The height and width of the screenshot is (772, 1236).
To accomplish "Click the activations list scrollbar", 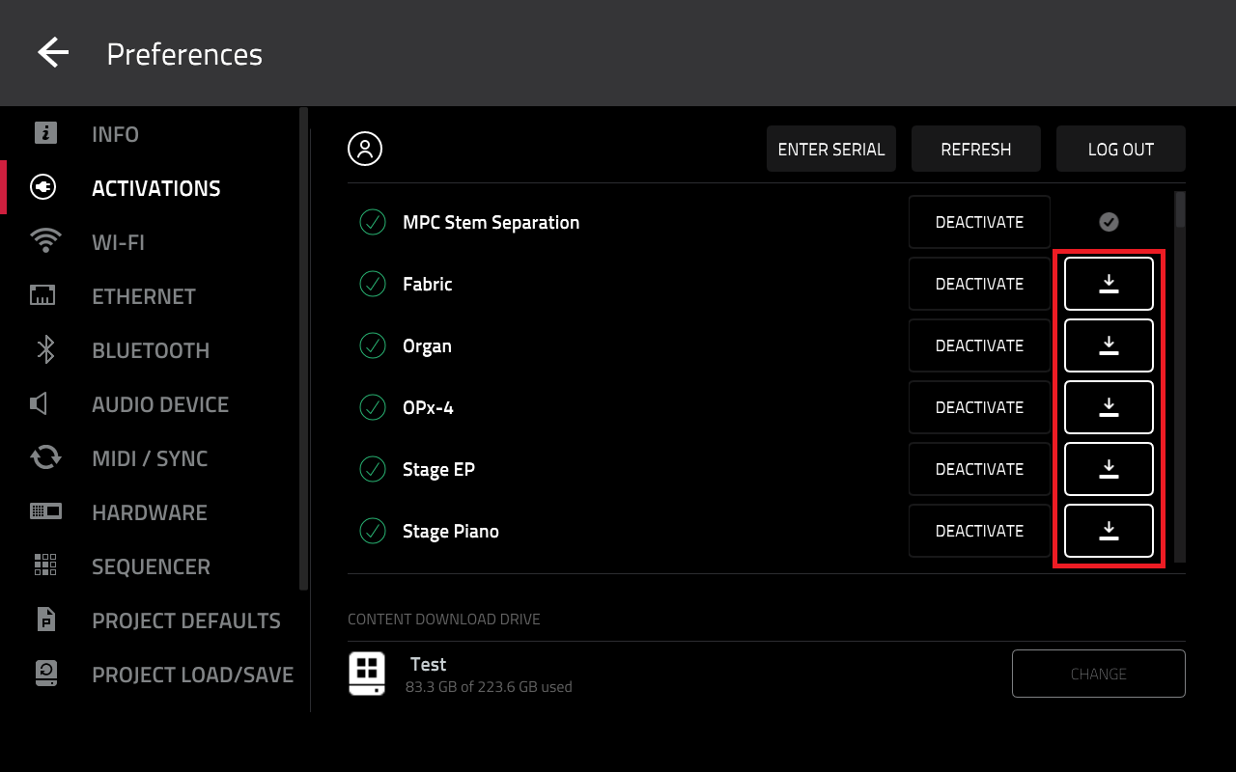I will tap(1180, 208).
